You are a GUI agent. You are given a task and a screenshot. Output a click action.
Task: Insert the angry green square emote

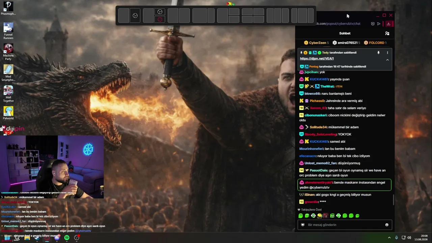point(332,216)
